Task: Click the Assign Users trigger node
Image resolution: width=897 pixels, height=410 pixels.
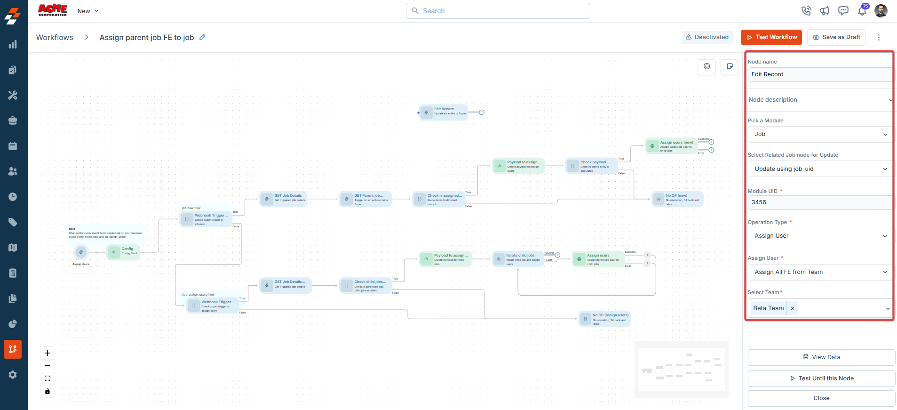Action: click(81, 252)
